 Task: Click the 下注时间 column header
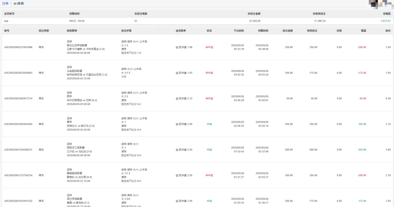[x=239, y=31]
